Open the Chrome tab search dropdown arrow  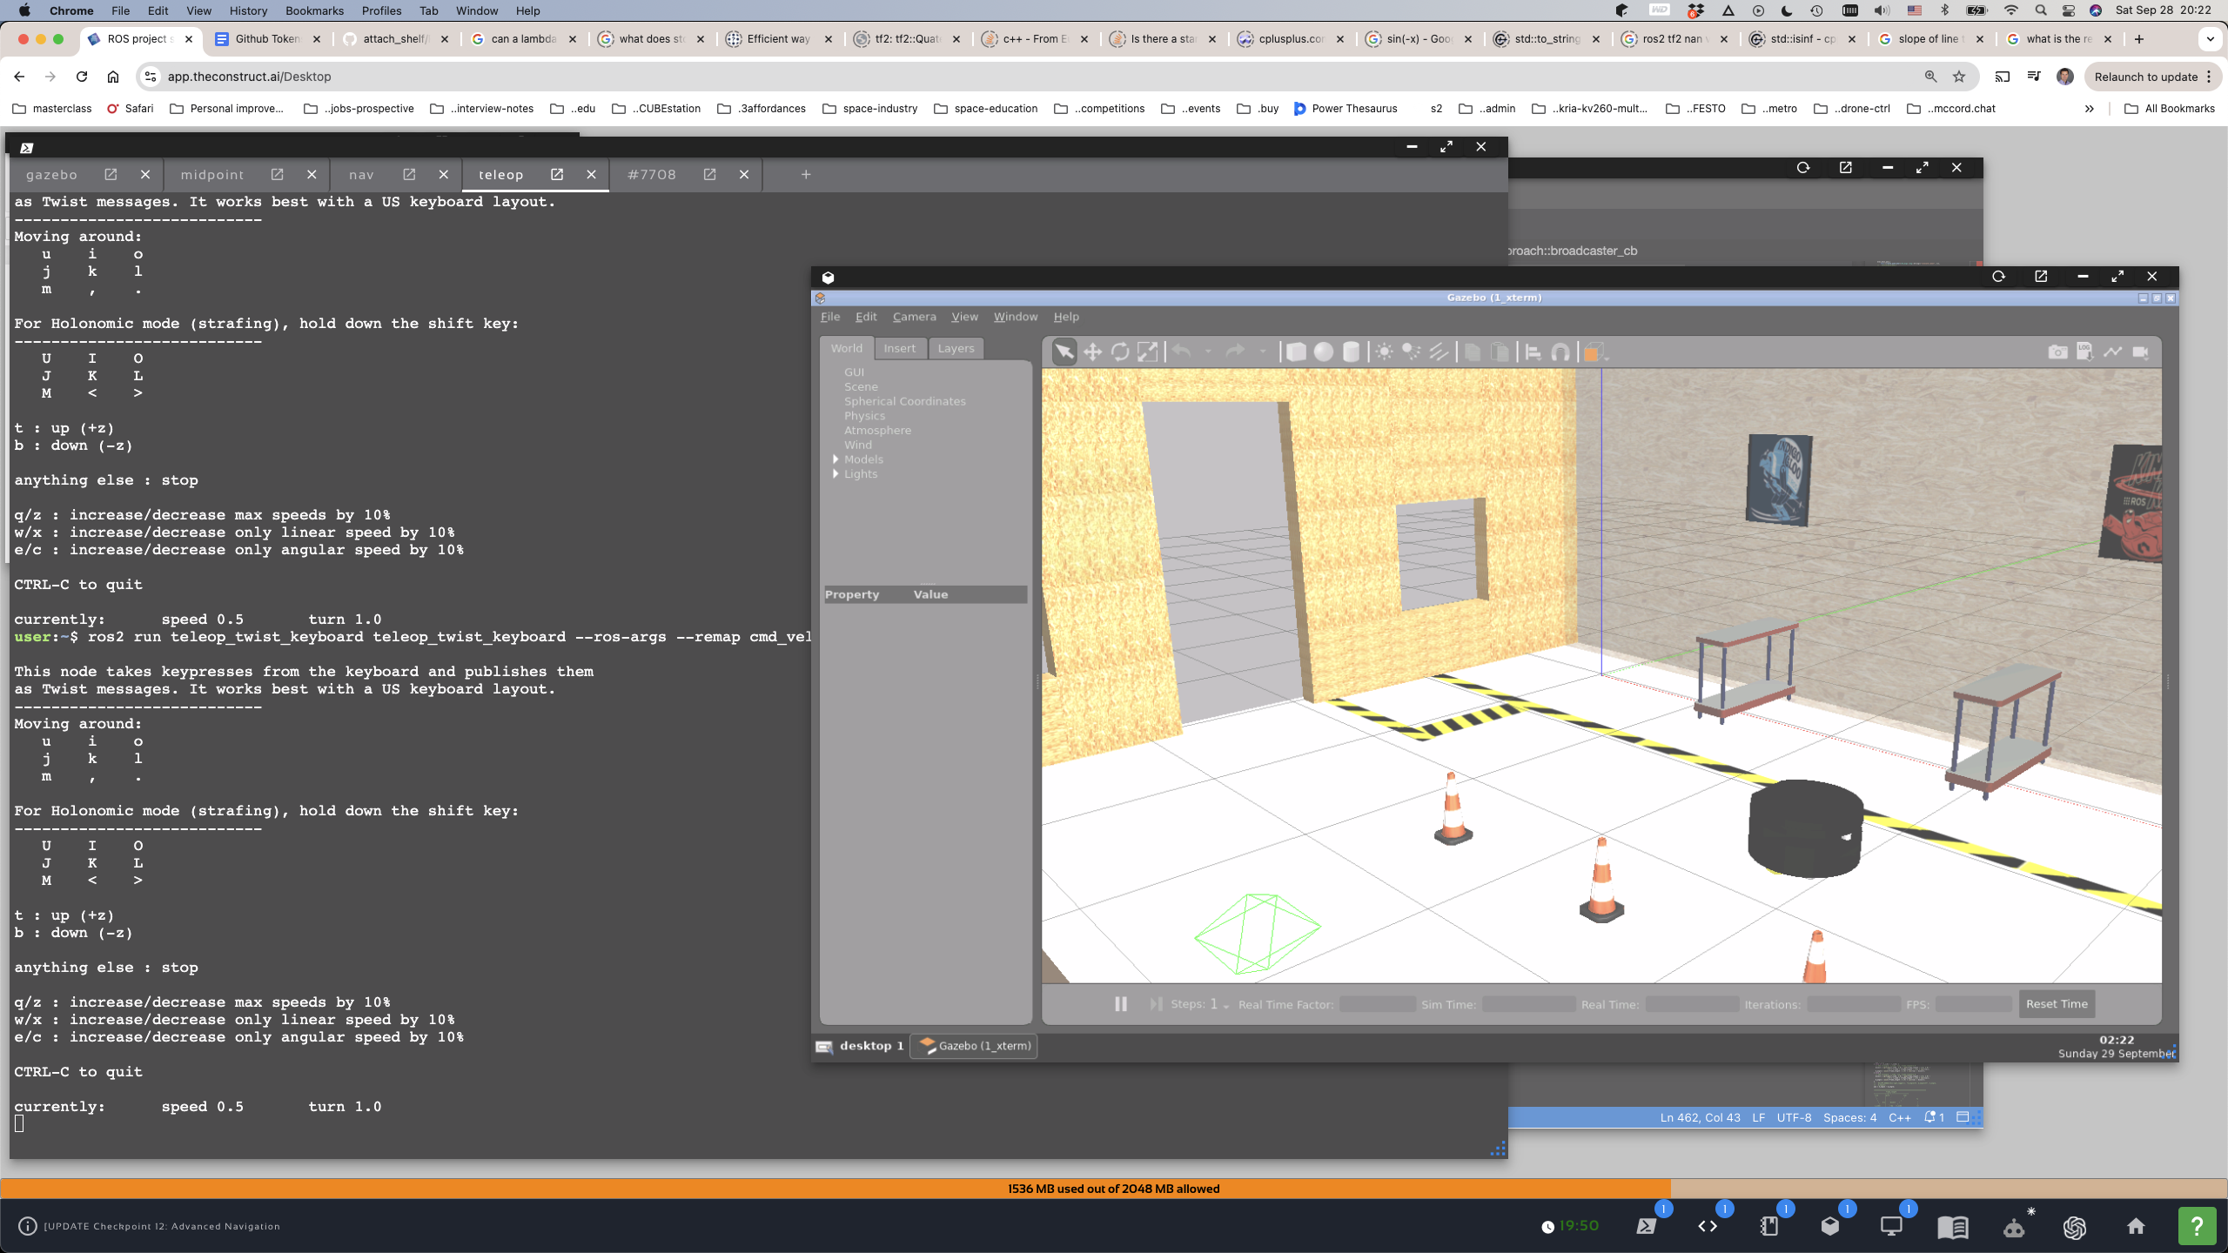2210,39
